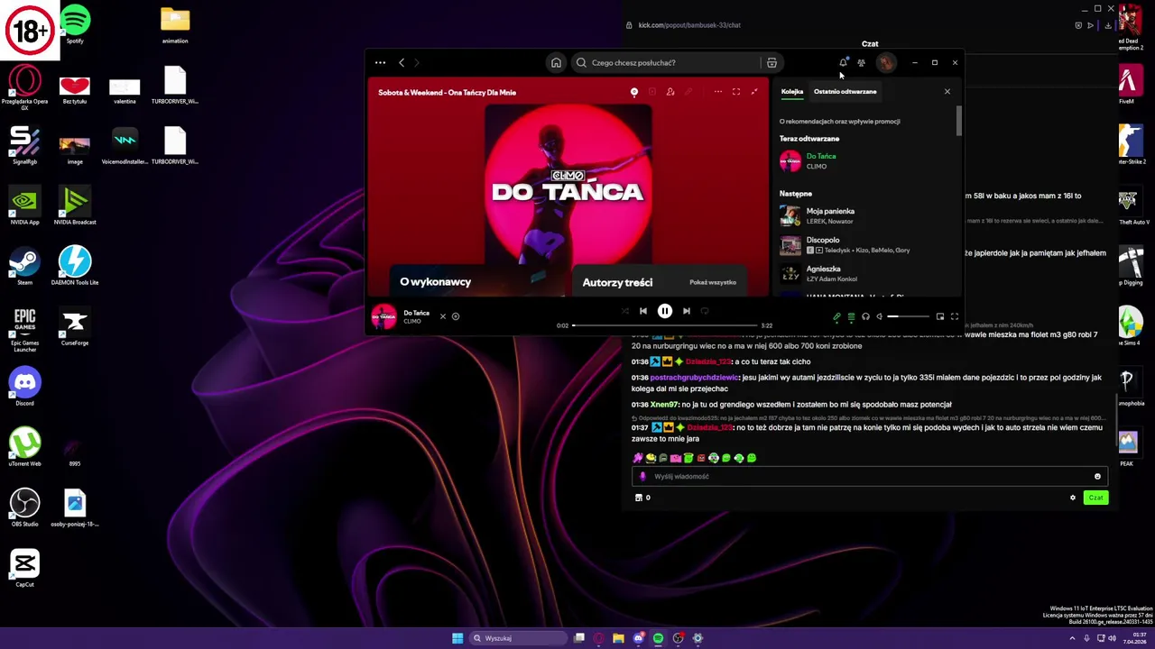
Task: Collapse the now playing view
Action: click(754, 92)
